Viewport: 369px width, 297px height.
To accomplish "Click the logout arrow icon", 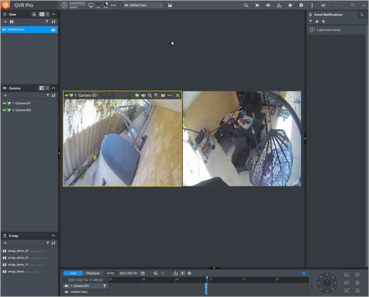I will [x=323, y=5].
